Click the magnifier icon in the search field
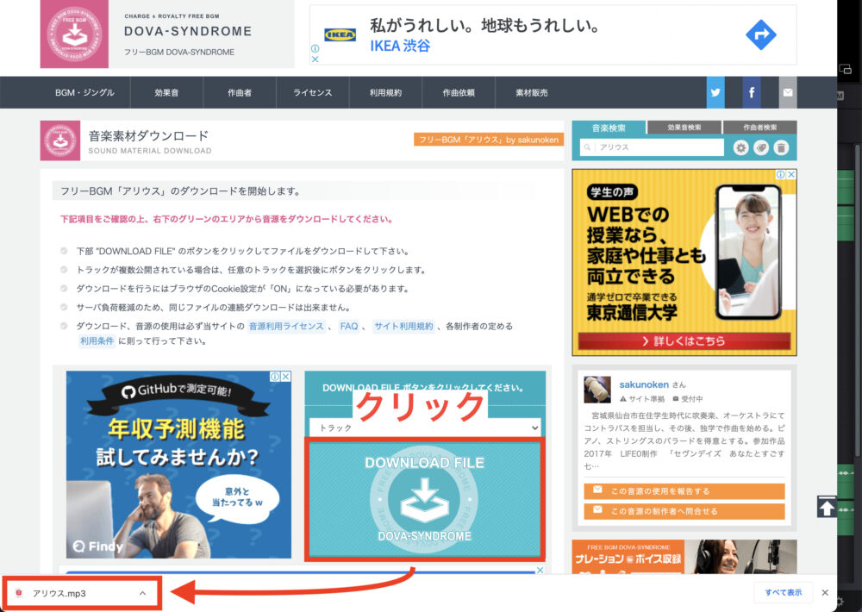Screen dimensions: 862x612 coord(588,147)
